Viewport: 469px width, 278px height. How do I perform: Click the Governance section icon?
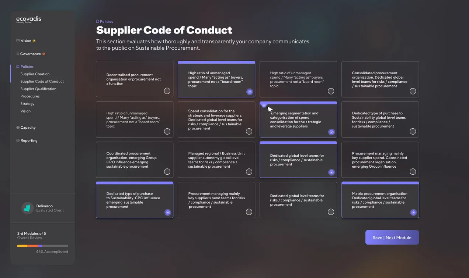[x=17, y=54]
